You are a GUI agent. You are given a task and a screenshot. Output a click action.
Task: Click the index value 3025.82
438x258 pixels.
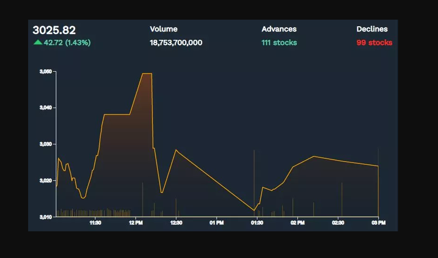click(x=54, y=30)
